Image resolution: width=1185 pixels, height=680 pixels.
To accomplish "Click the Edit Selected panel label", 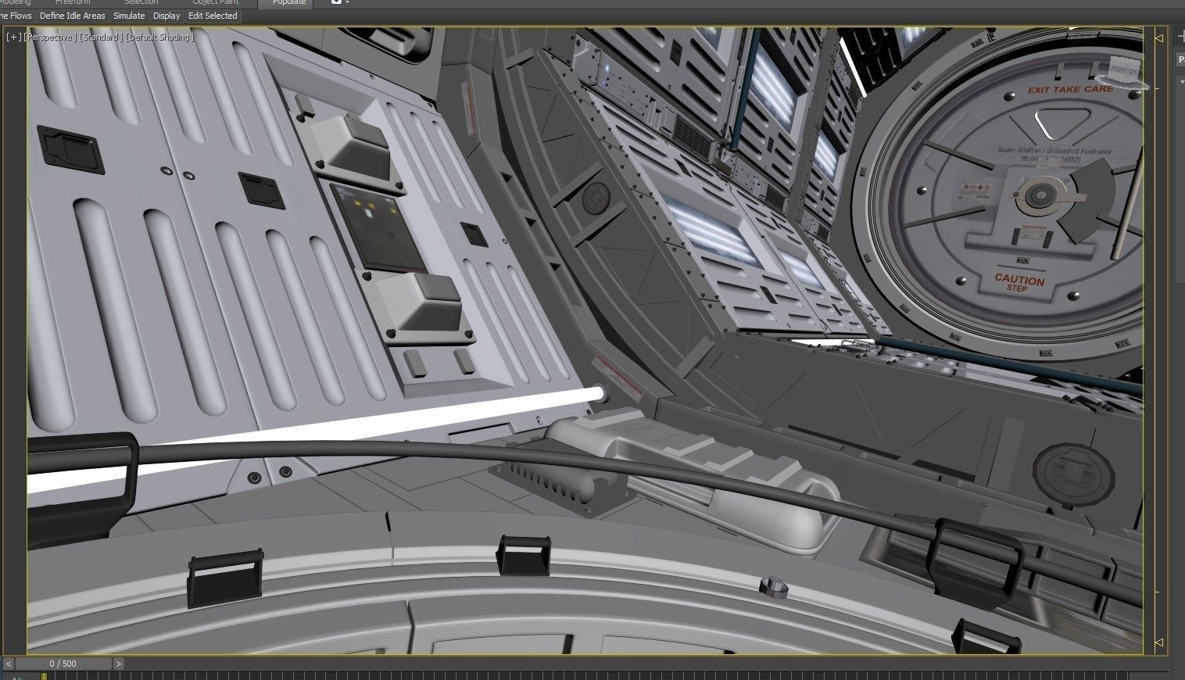I will click(x=212, y=16).
